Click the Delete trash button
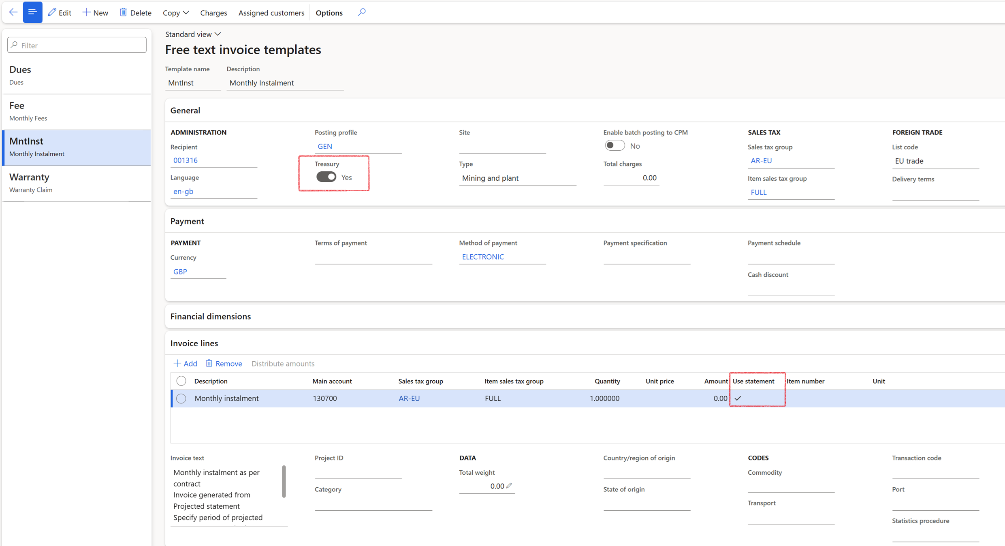Viewport: 1005px width, 546px height. pyautogui.click(x=135, y=13)
